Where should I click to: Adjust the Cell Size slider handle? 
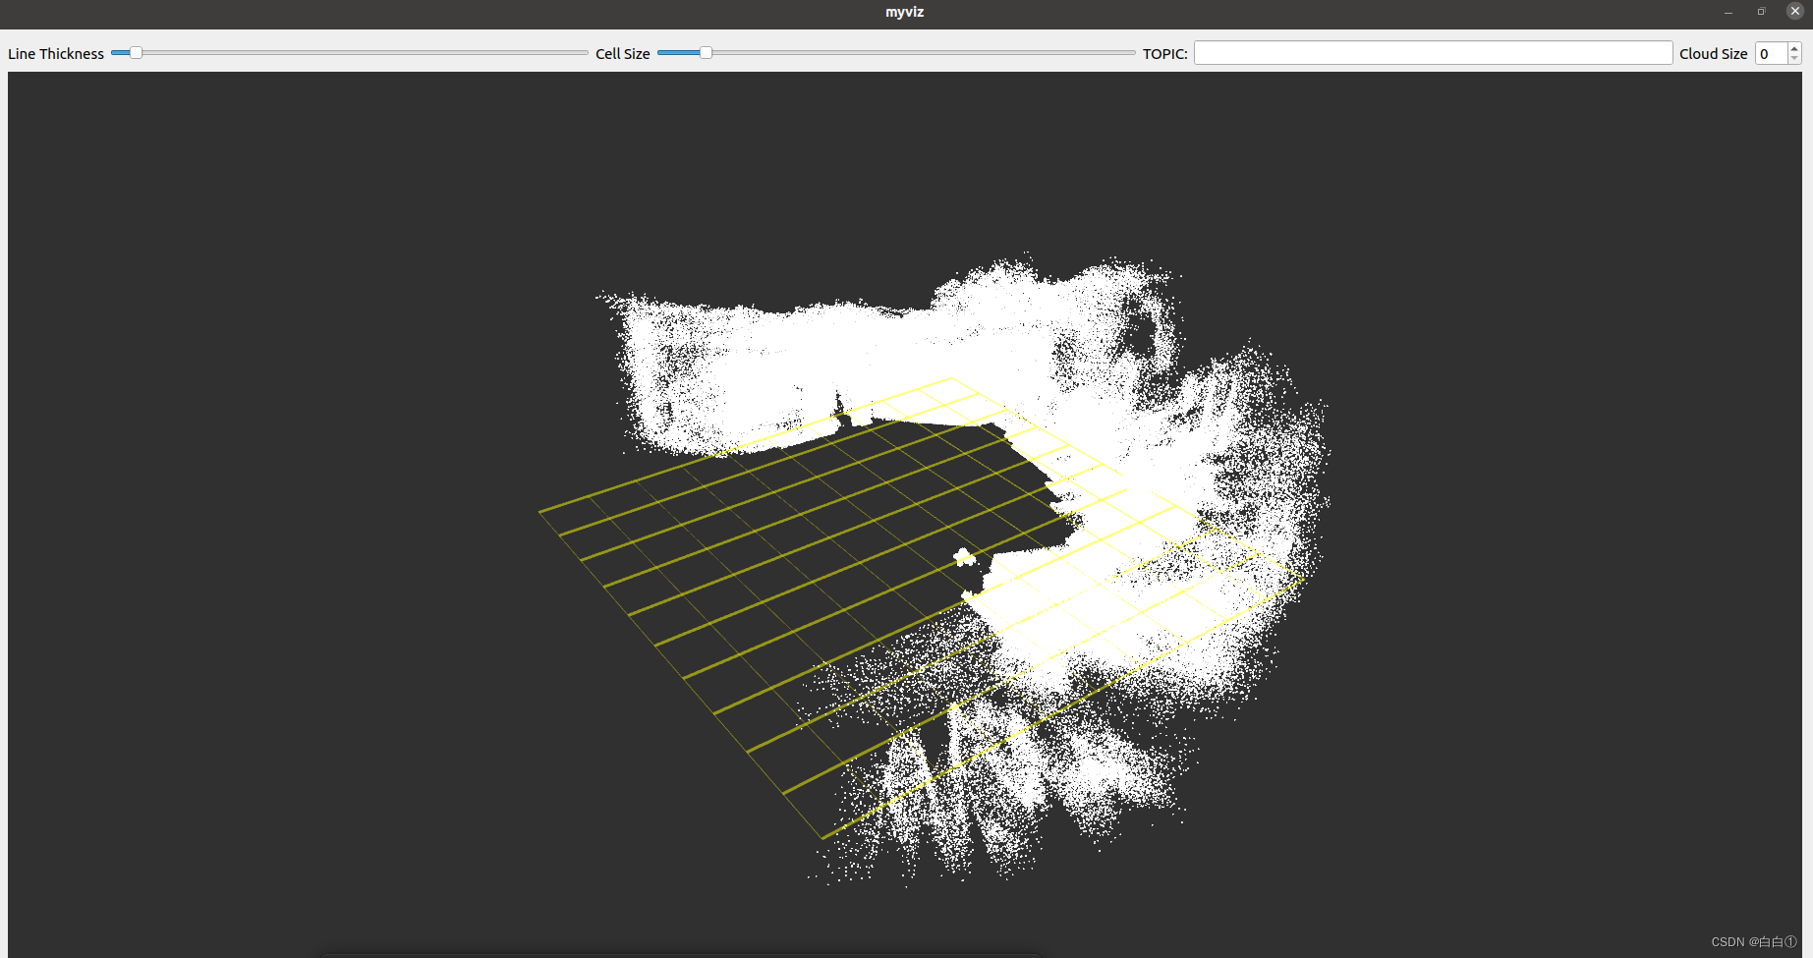[x=704, y=52]
